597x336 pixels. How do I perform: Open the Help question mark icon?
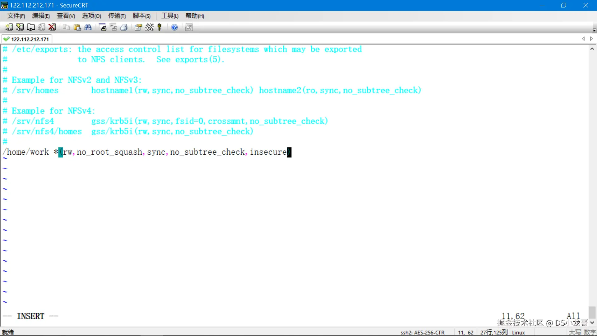[x=174, y=27]
